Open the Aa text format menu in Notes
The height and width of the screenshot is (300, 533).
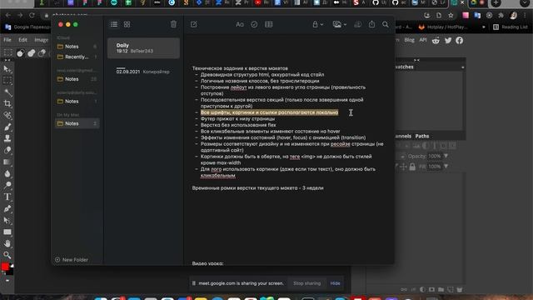click(x=240, y=24)
